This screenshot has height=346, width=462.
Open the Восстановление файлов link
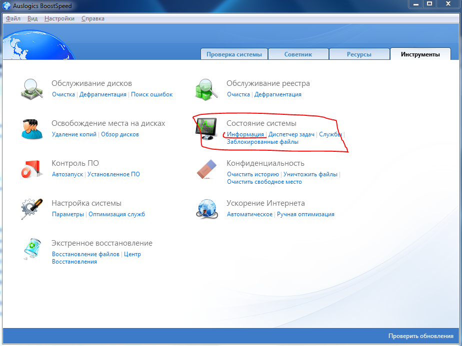(x=85, y=254)
